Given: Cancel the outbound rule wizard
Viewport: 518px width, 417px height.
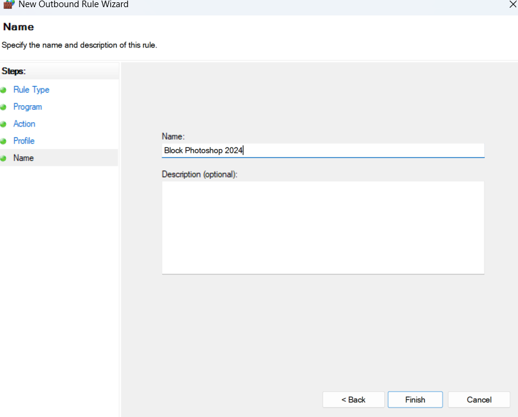Looking at the screenshot, I should pyautogui.click(x=478, y=400).
